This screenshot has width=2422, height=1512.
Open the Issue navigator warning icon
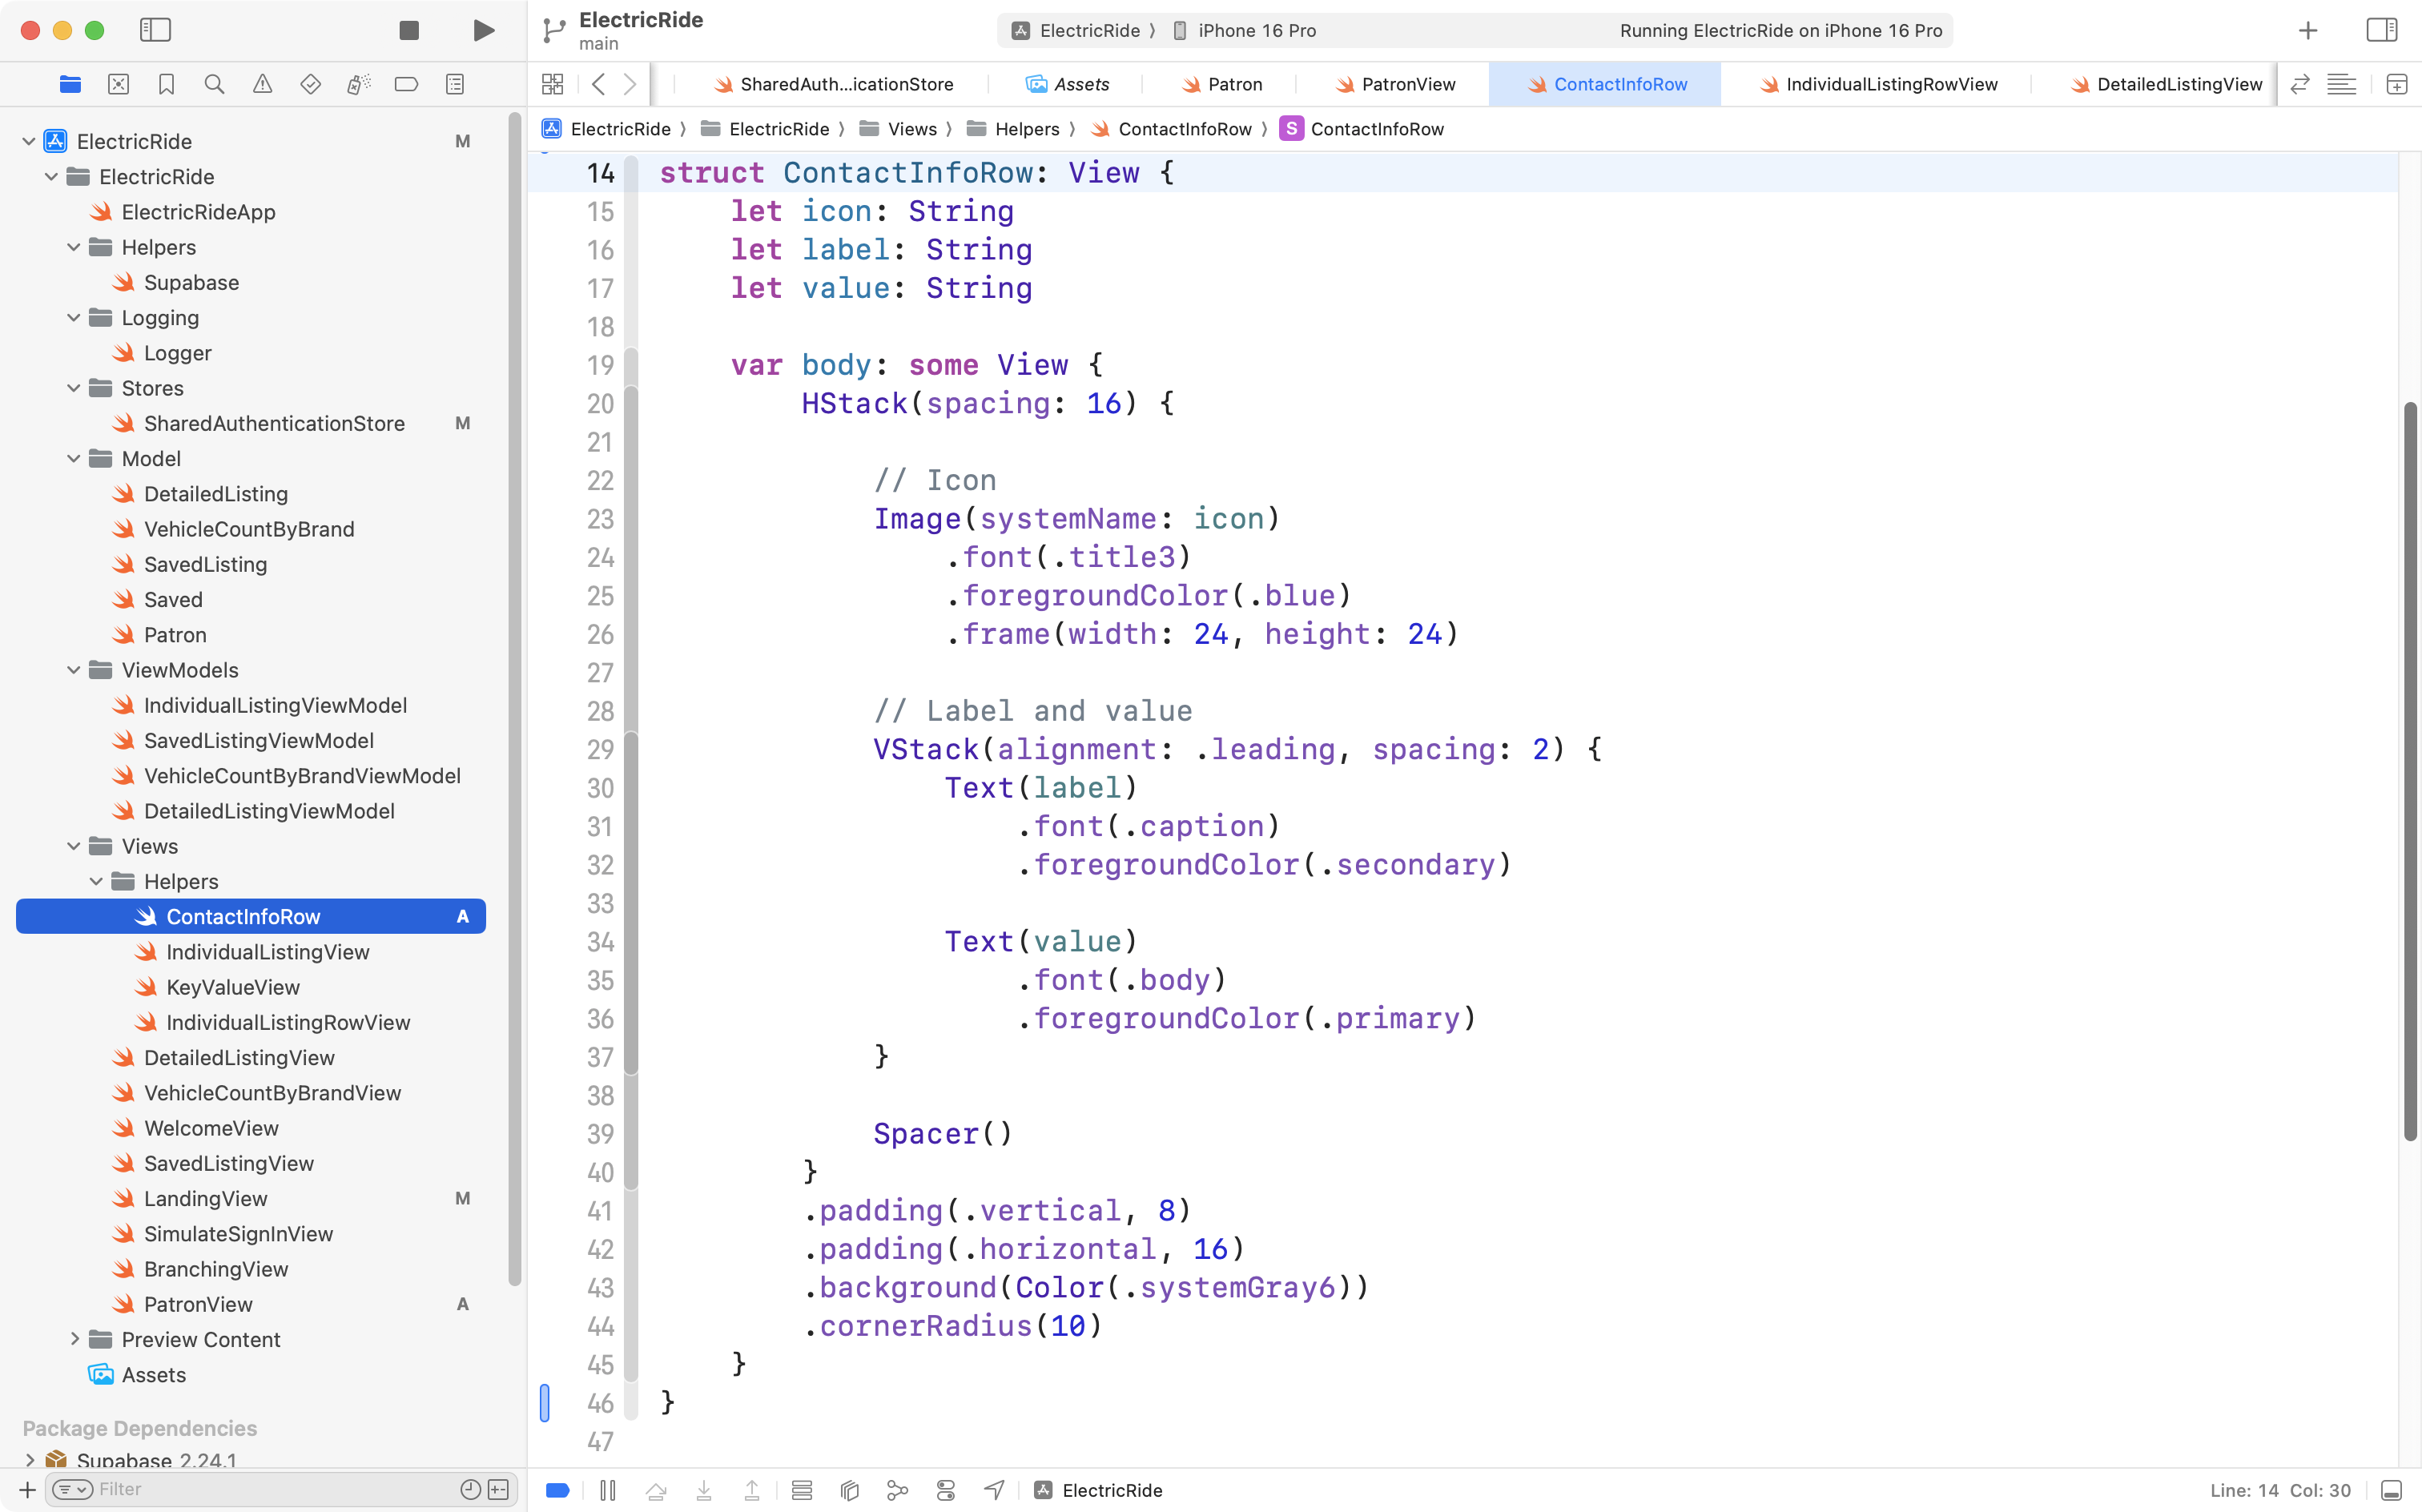(262, 84)
